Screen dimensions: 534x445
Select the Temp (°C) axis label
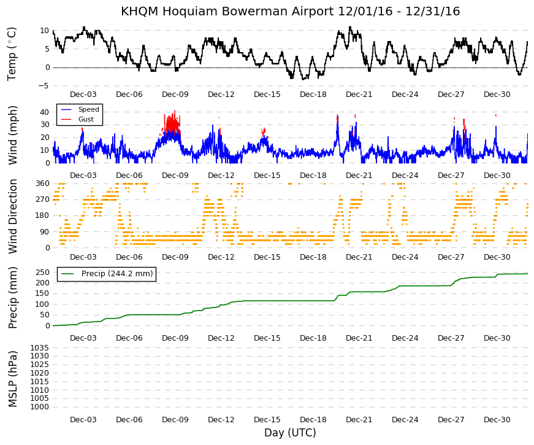tap(12, 55)
